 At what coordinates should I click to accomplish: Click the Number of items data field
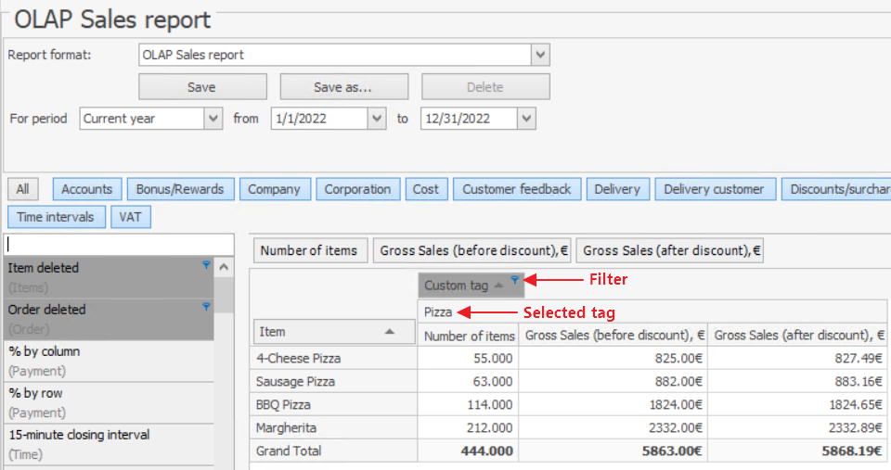[x=308, y=250]
